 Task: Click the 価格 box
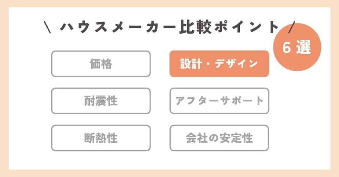(101, 64)
